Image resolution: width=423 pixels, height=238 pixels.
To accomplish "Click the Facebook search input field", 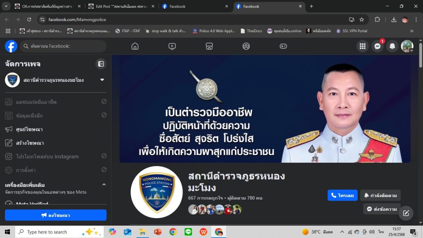I will point(66,46).
